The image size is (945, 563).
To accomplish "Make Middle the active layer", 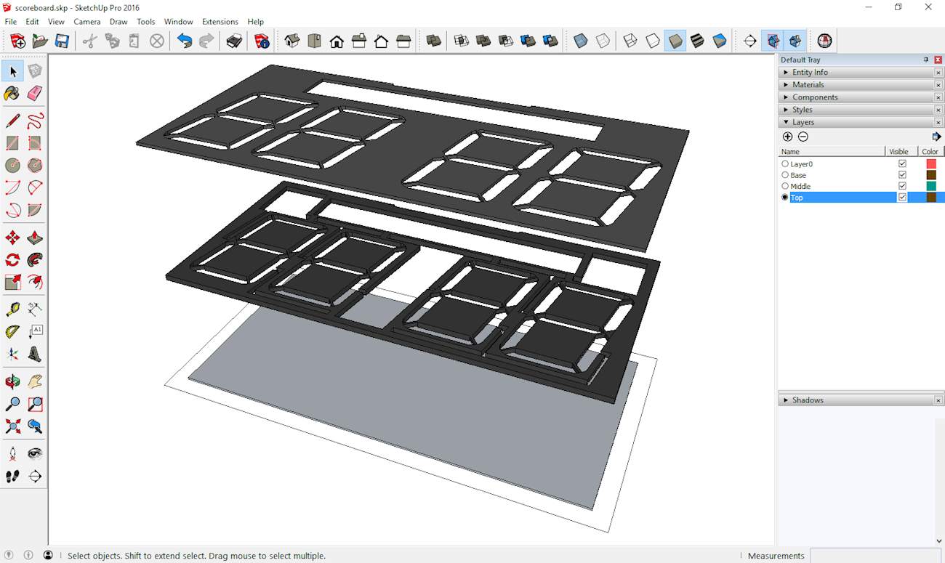I will (785, 186).
